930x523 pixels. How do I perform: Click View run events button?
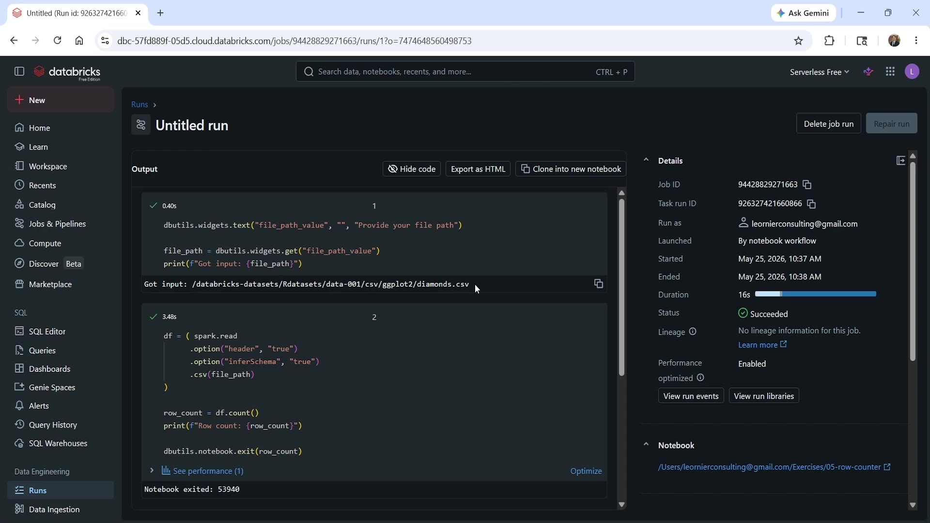tap(691, 396)
